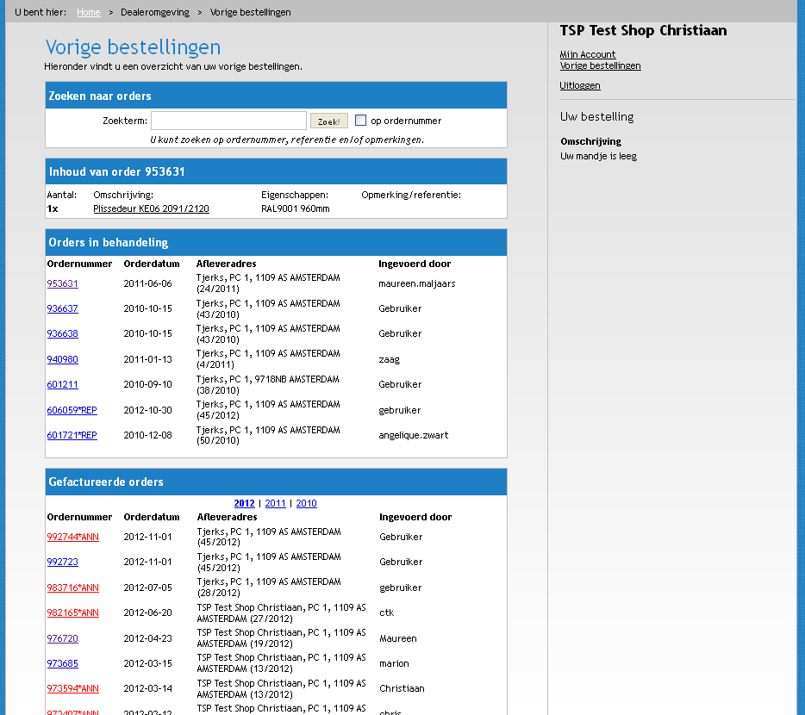The height and width of the screenshot is (715, 805).
Task: Select the 2012 invoiced orders tab
Action: tap(244, 503)
